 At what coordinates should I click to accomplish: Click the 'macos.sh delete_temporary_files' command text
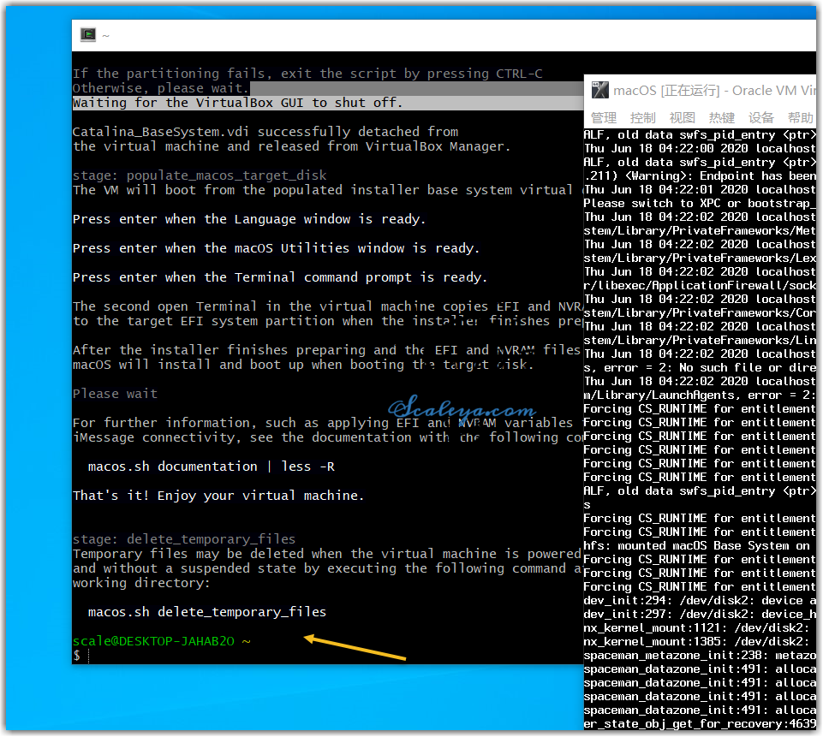point(206,612)
